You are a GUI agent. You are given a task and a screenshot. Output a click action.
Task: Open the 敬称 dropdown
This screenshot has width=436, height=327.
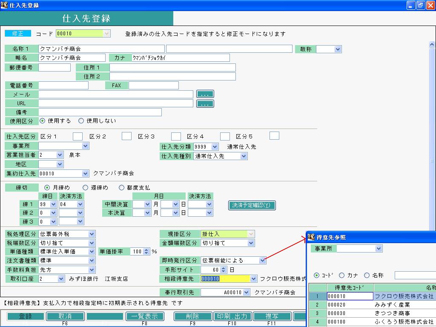(338, 49)
